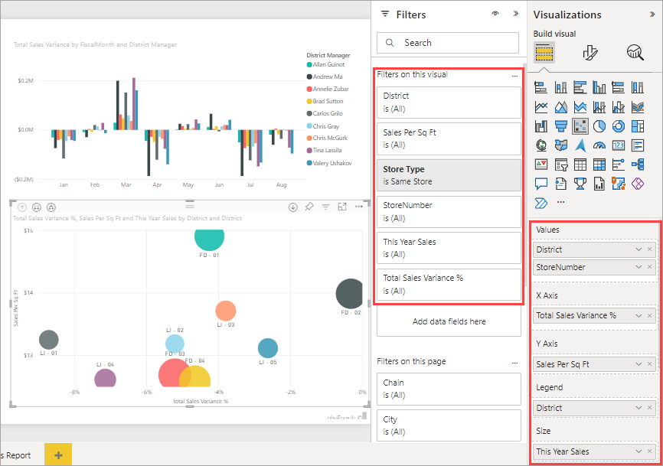663x466 pixels.
Task: Expand all down one hierarchy level
Action: point(51,207)
